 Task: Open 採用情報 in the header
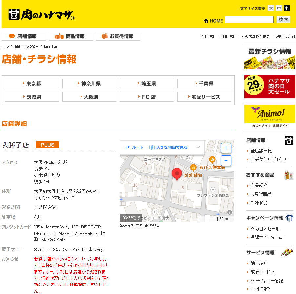[228, 37]
